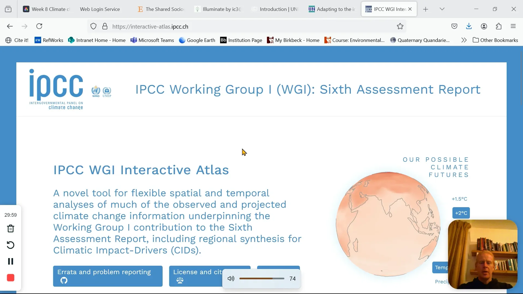Adjust the volume slider

[261, 278]
